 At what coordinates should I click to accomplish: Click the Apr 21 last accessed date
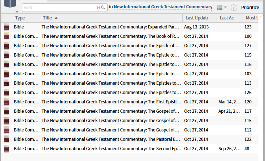[x=229, y=111]
